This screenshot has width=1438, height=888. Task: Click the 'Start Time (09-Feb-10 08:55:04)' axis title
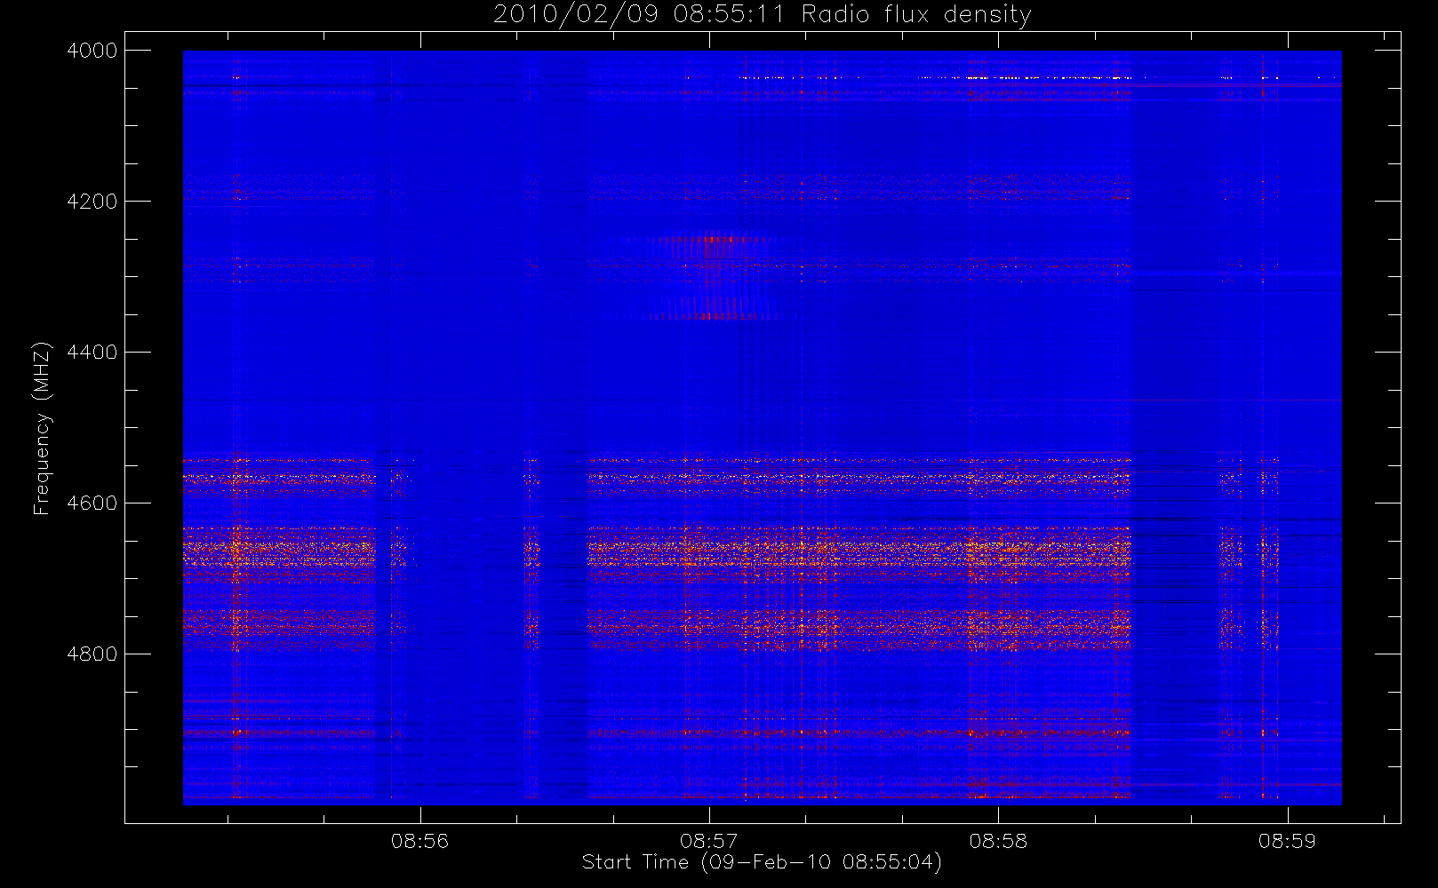762,862
